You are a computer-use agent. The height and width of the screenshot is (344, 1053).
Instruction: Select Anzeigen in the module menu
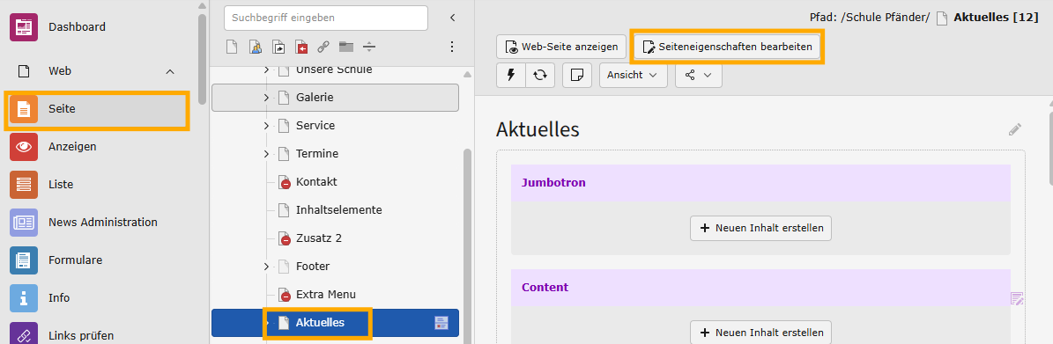click(x=72, y=146)
